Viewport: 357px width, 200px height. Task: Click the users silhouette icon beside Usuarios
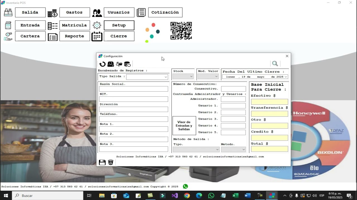(x=97, y=13)
